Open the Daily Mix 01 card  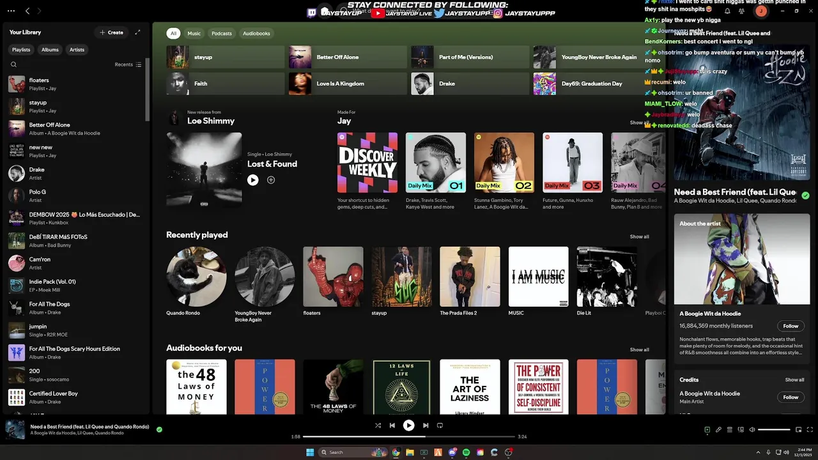(436, 171)
